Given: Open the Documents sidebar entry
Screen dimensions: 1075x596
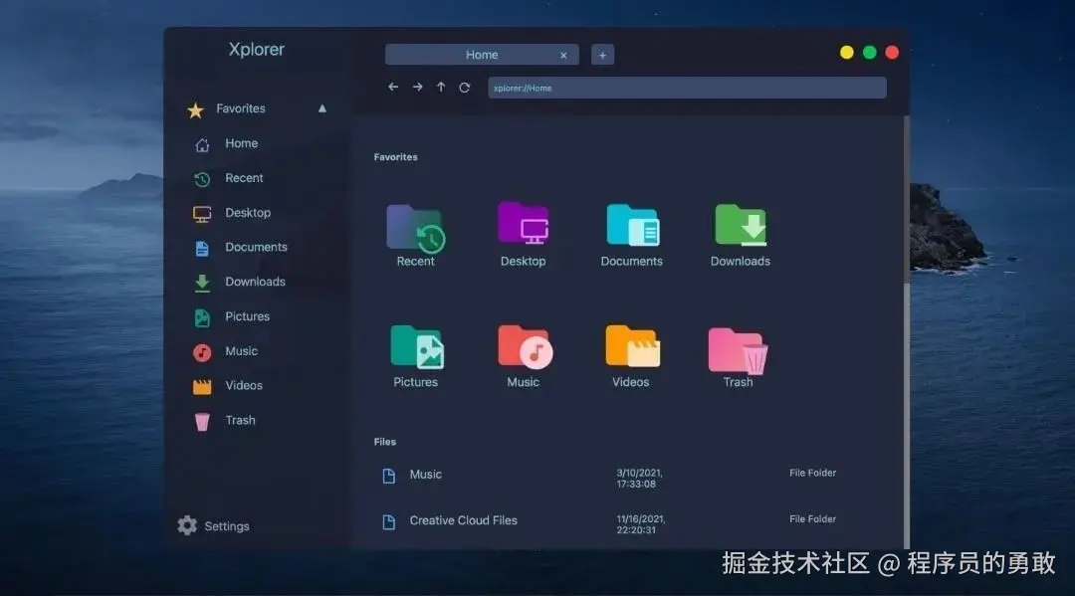Looking at the screenshot, I should [255, 247].
